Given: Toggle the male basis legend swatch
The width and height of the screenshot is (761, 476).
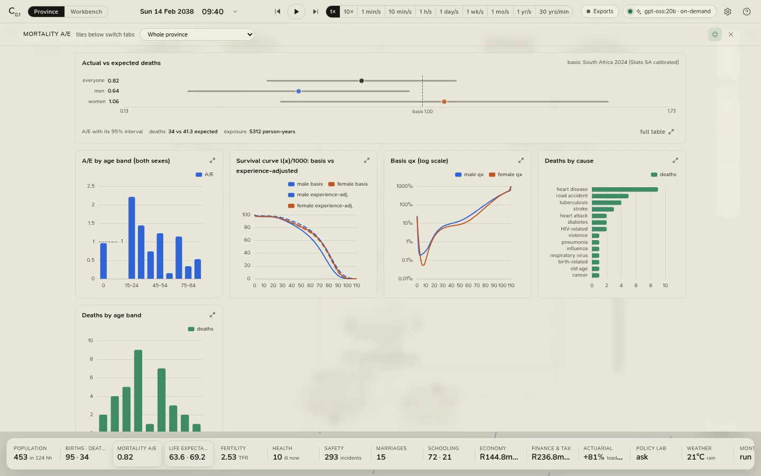Looking at the screenshot, I should (291, 184).
